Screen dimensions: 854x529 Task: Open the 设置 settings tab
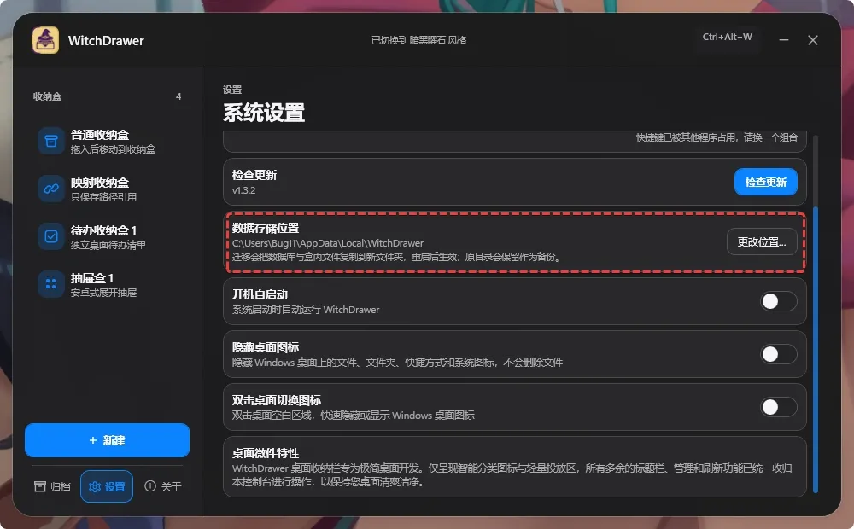coord(107,486)
